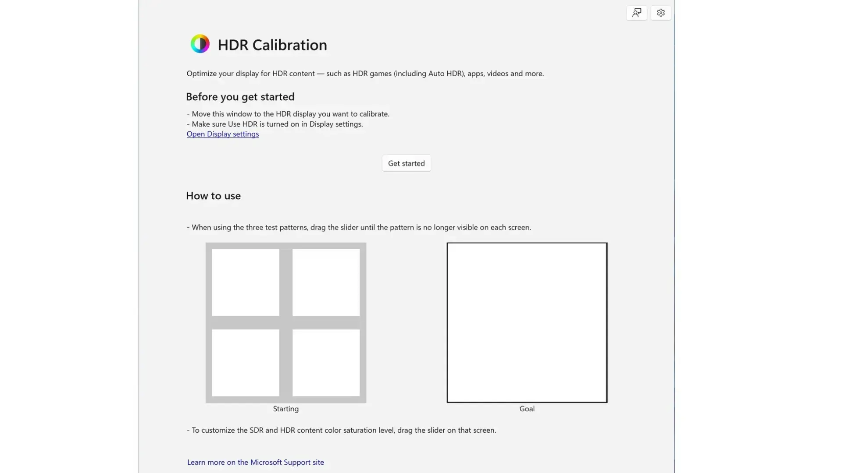Open the Settings gear
This screenshot has width=842, height=473.
(x=660, y=13)
